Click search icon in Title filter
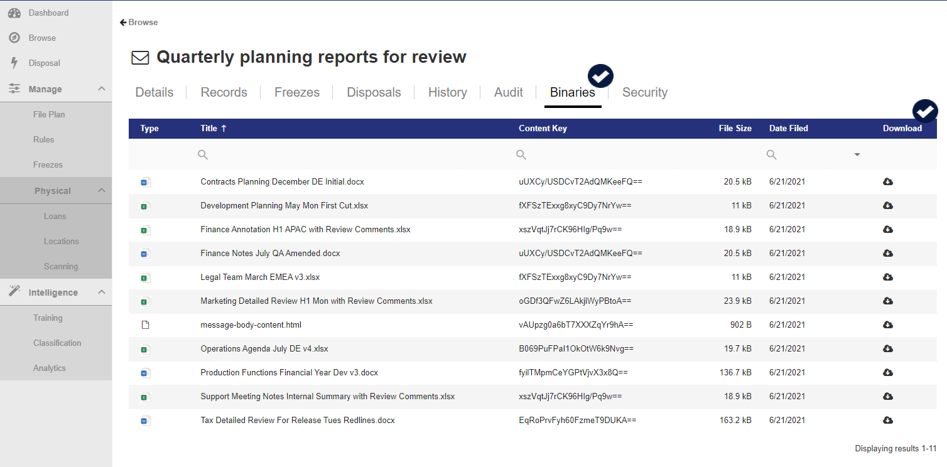The height and width of the screenshot is (467, 947). coord(203,154)
